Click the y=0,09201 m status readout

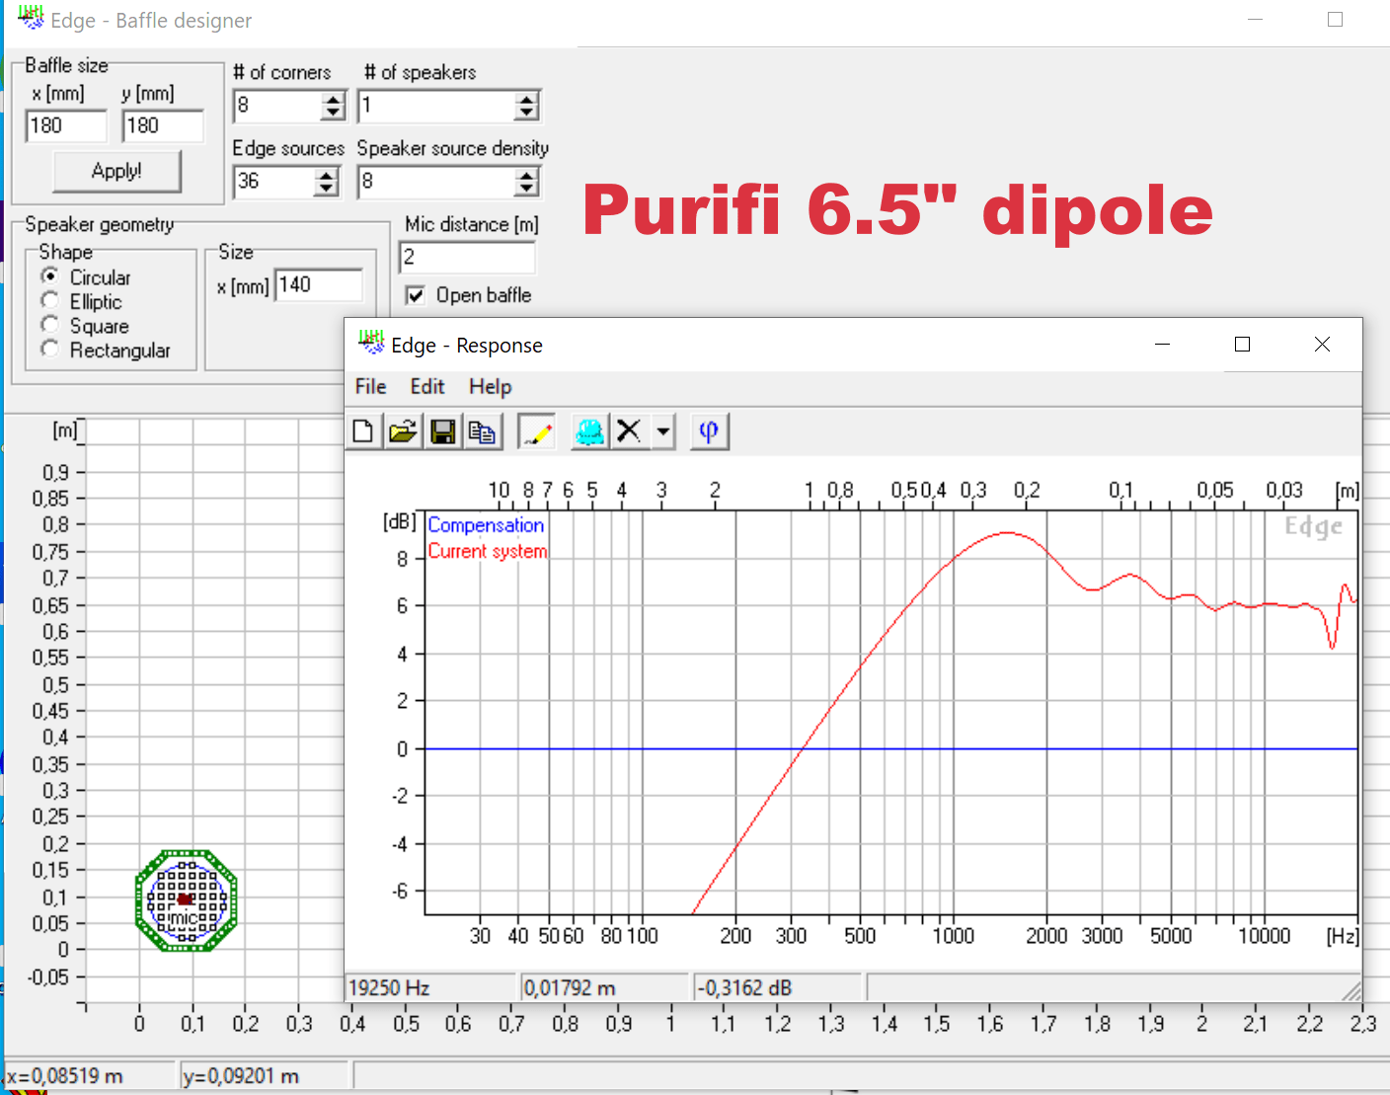coord(241,1076)
